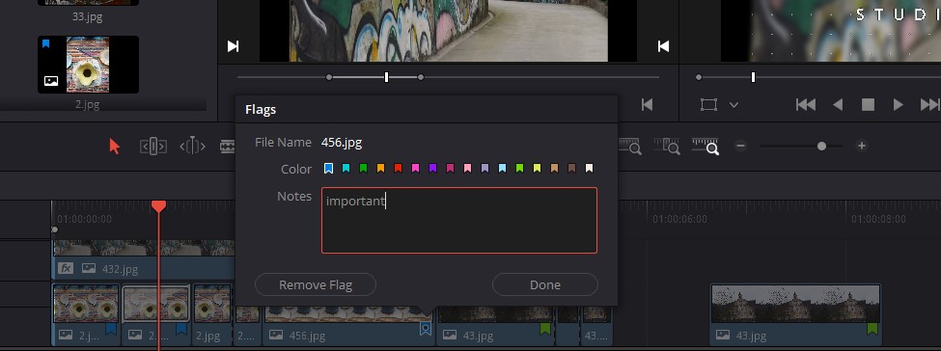Click the source viewer go-to-in icon
941x351 pixels.
[x=233, y=46]
